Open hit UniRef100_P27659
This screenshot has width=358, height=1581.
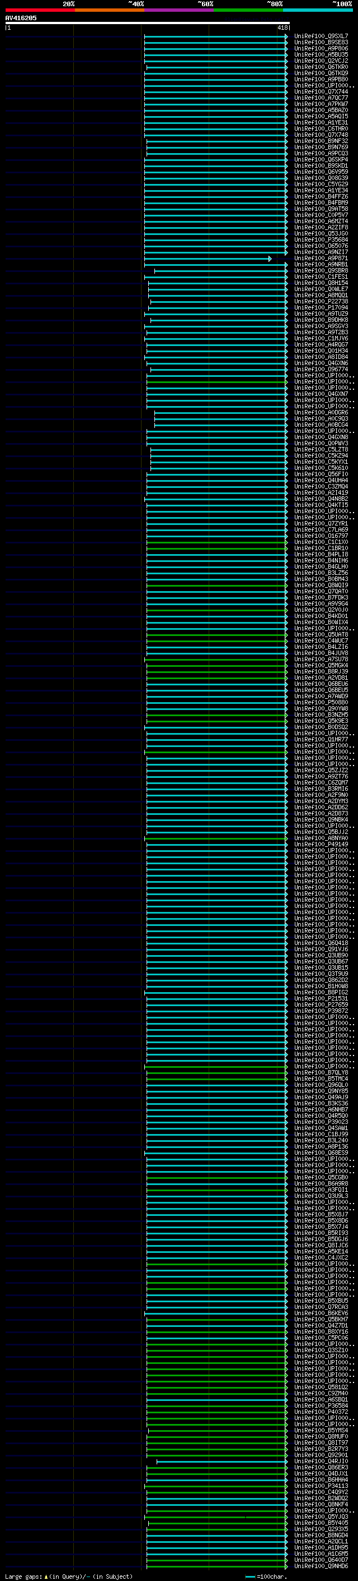[x=321, y=1004]
